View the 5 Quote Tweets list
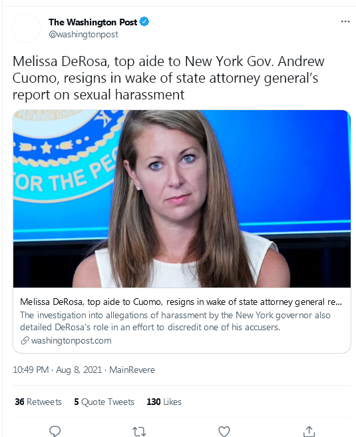Image resolution: width=356 pixels, height=437 pixels. coord(104,402)
